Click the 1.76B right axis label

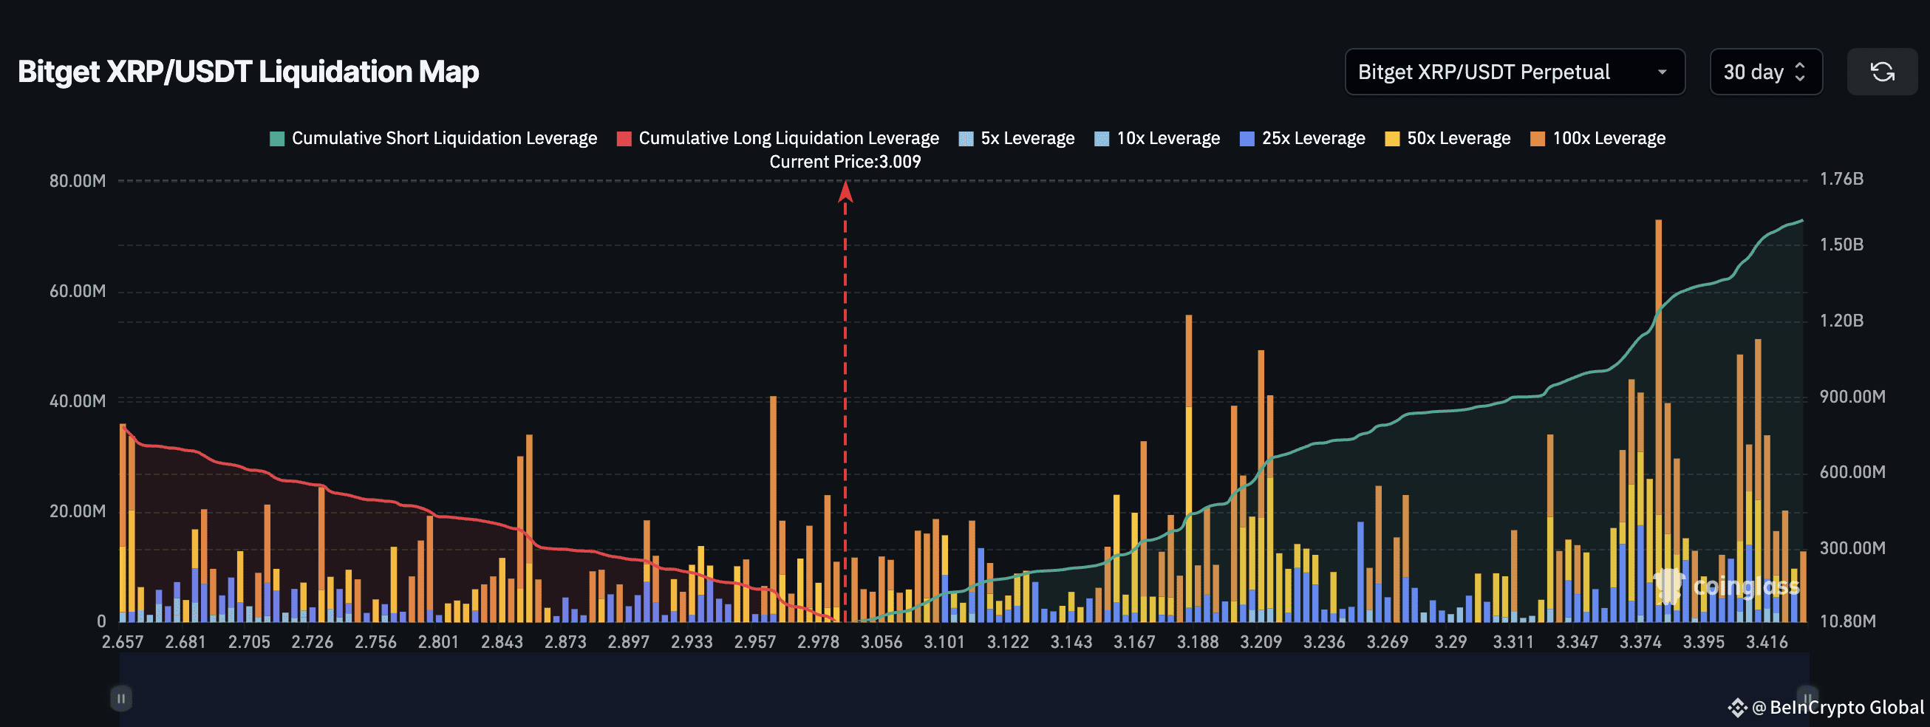pyautogui.click(x=1841, y=179)
